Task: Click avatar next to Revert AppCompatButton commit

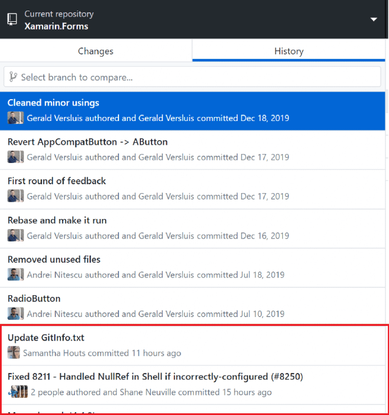Action: click(15, 157)
